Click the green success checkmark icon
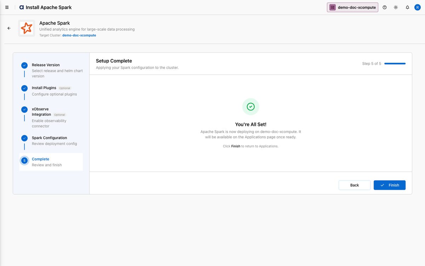425x266 pixels. (x=251, y=107)
